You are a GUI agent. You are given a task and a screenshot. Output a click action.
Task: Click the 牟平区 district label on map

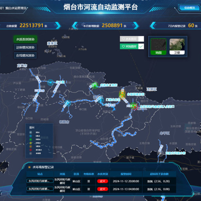point(165,133)
